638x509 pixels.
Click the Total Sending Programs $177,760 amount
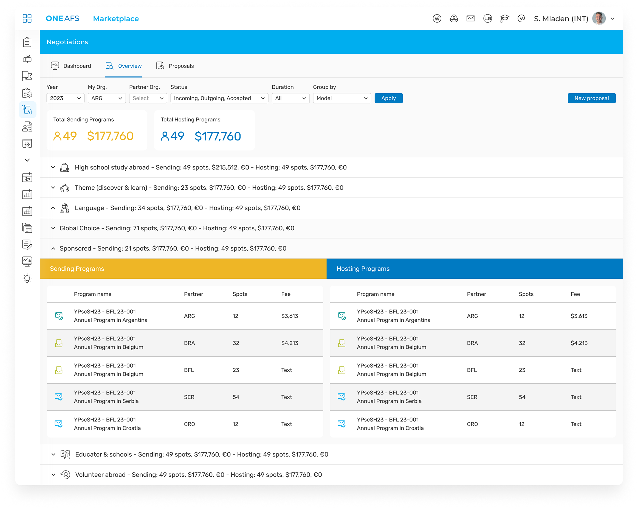tap(110, 136)
